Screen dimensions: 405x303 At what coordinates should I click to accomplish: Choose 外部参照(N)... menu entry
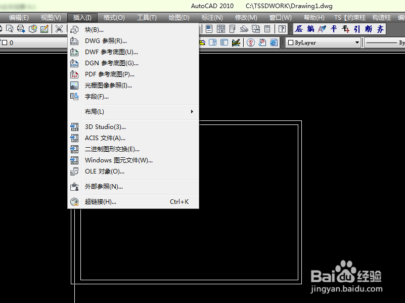(x=133, y=187)
